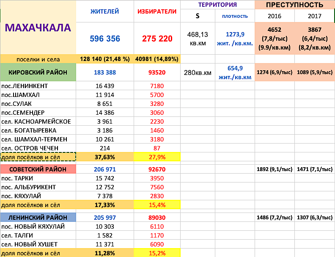This screenshot has width=335, height=257.
Task: Select КАСНОАРМЕЙСКОЕ voters value 2230
Action: tap(157, 122)
